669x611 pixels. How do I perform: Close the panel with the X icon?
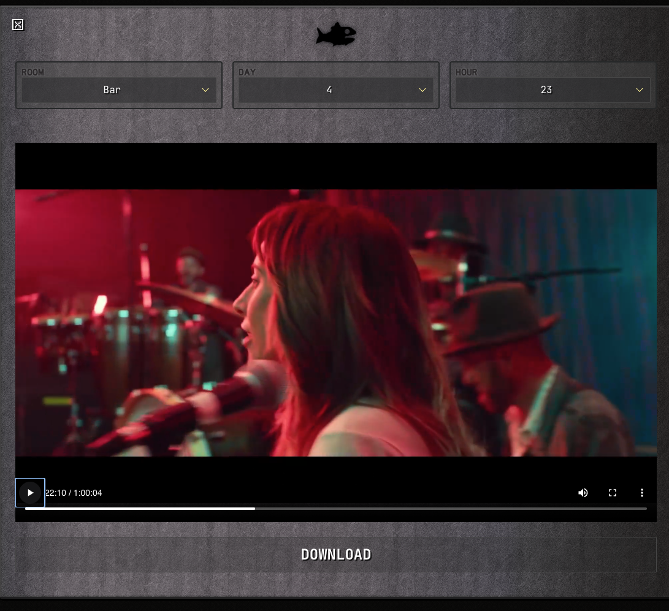(x=18, y=25)
